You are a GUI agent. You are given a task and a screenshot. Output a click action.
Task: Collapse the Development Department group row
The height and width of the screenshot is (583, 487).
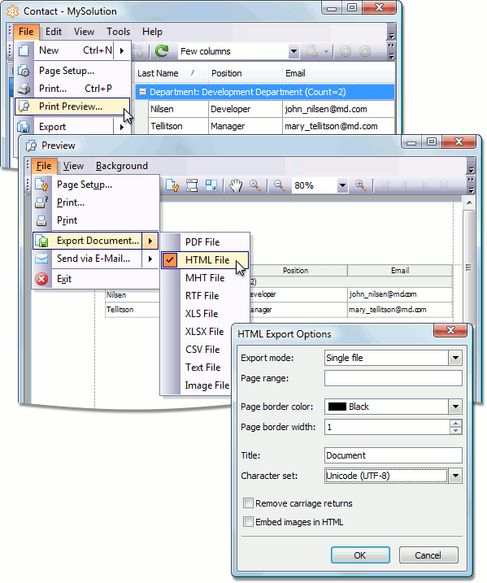pos(142,92)
